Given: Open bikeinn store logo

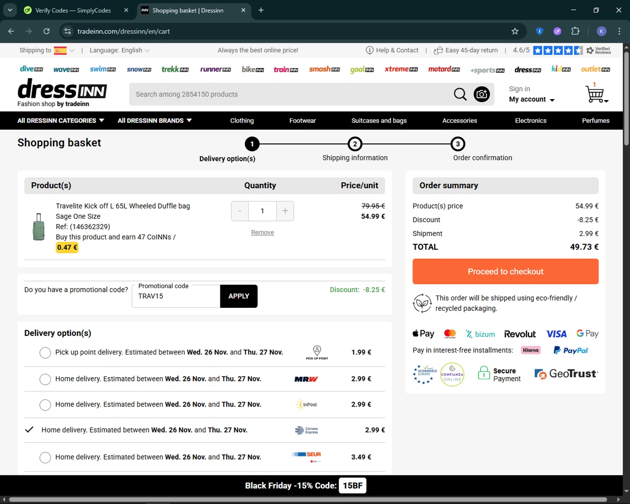Looking at the screenshot, I should pyautogui.click(x=253, y=69).
